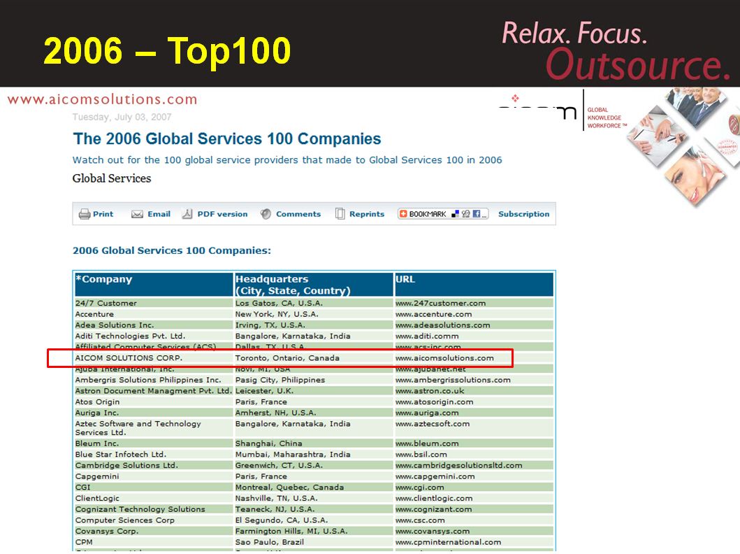Click the printer icon
The image size is (740, 554).
pos(85,214)
